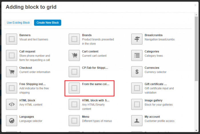Click the 'Current cart content' description
The height and width of the screenshot is (134, 200).
(94, 56)
